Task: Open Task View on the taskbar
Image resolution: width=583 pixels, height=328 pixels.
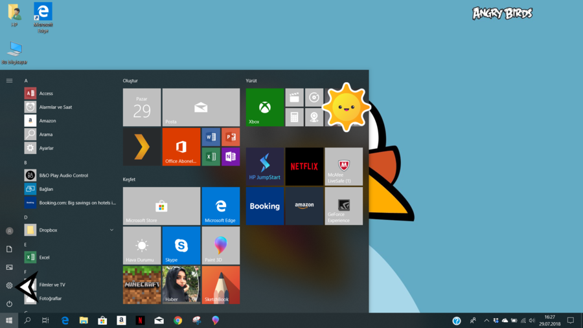Action: tap(45, 320)
